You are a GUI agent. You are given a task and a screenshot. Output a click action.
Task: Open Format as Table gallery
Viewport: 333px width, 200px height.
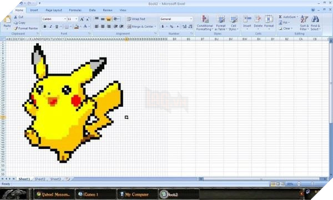[x=221, y=23]
